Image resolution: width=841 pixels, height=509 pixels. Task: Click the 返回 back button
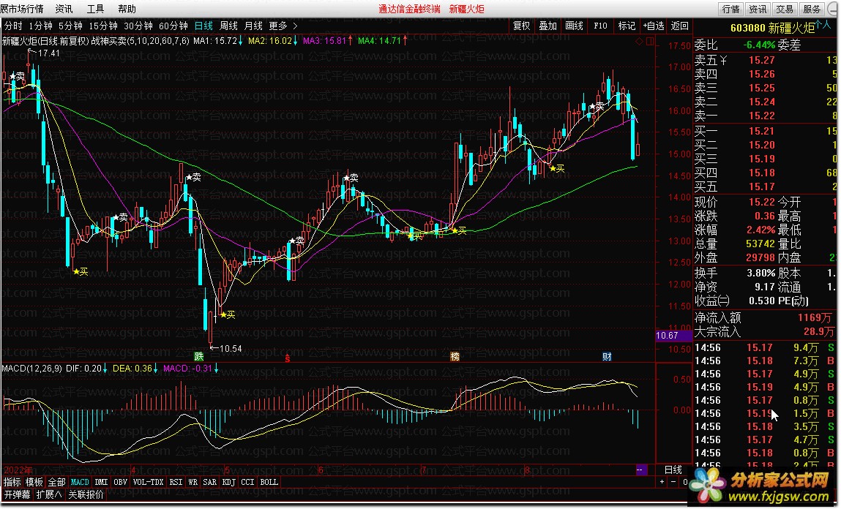click(679, 26)
